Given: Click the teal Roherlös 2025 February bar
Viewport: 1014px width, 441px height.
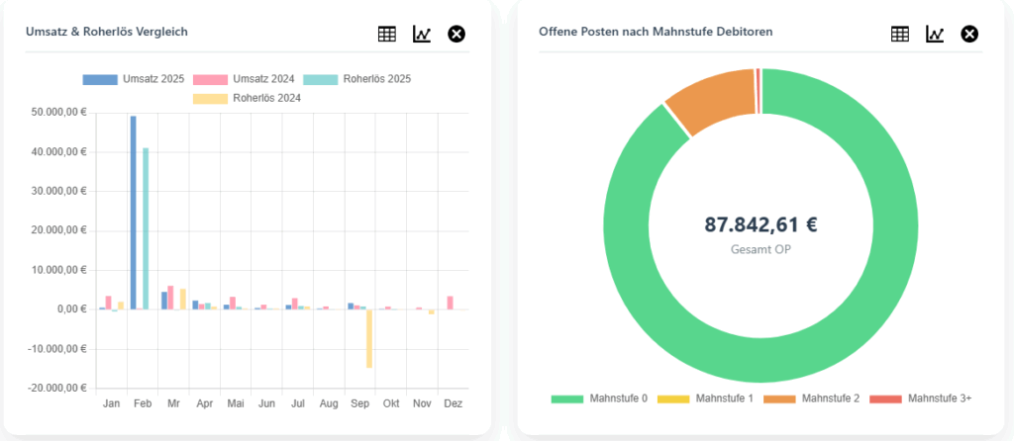Looking at the screenshot, I should click(146, 228).
